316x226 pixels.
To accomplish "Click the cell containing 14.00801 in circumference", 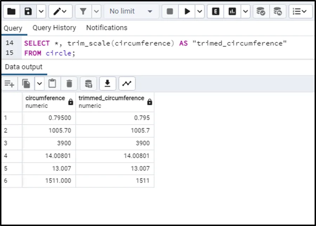I will [49, 156].
